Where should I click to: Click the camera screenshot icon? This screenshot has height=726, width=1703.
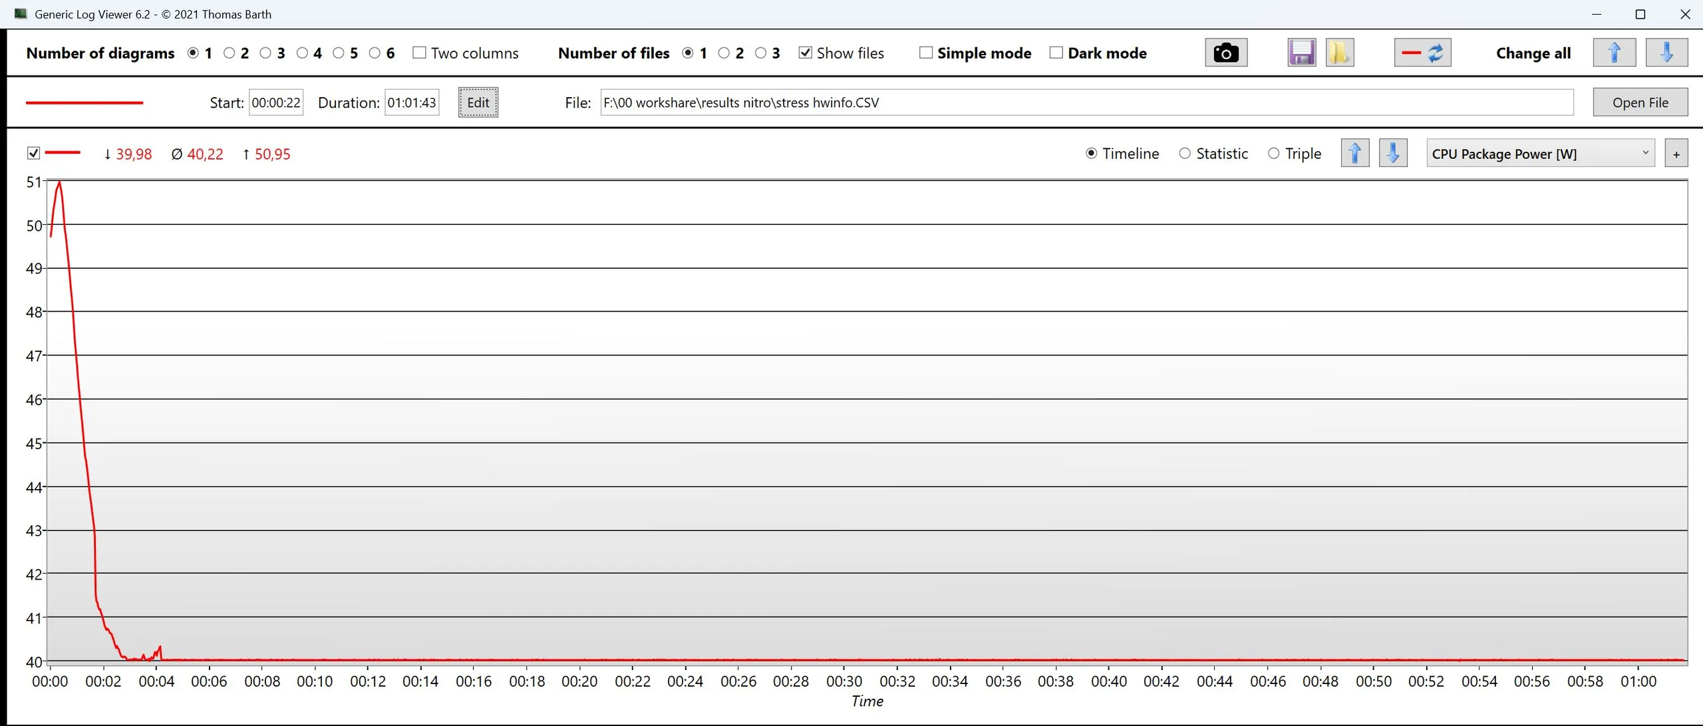tap(1225, 53)
